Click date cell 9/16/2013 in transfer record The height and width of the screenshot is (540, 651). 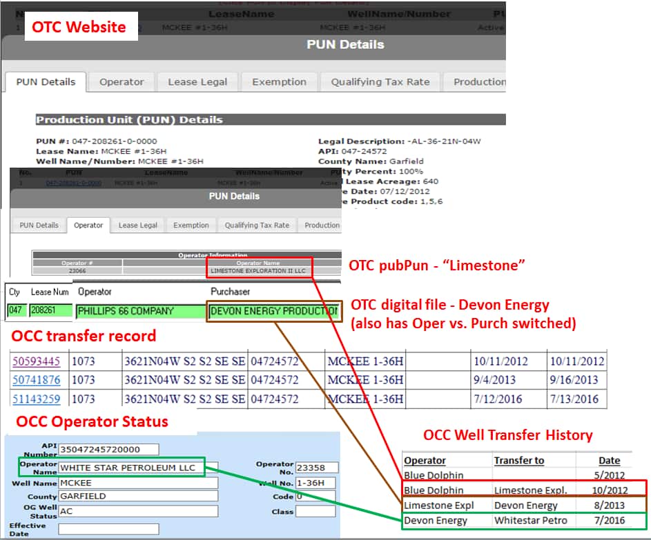click(574, 380)
